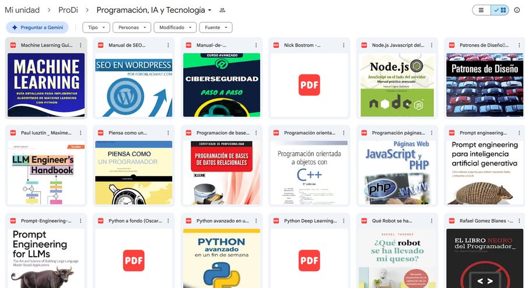The height and width of the screenshot is (288, 525).
Task: Open Python avanzado en un fin de semana thumbnail
Action: 222,258
